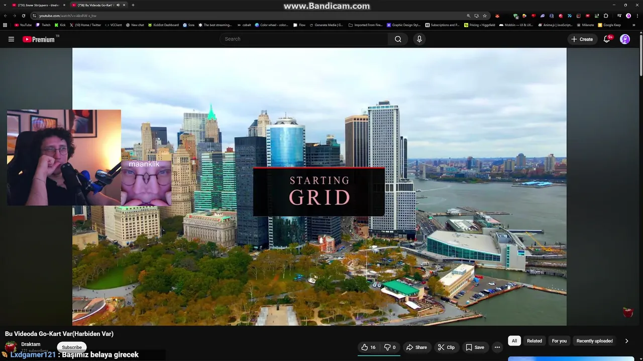Open the Pricing • Higgsfield bookmark
The image size is (643, 361).
point(480,25)
